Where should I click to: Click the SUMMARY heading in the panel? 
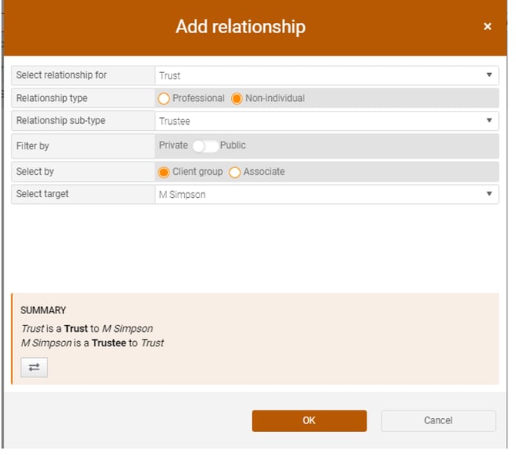(43, 310)
